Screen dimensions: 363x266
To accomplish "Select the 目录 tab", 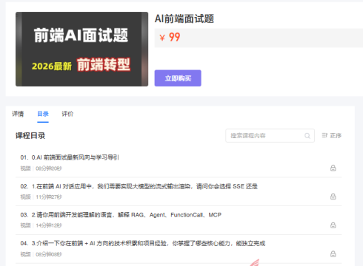I will [43, 114].
